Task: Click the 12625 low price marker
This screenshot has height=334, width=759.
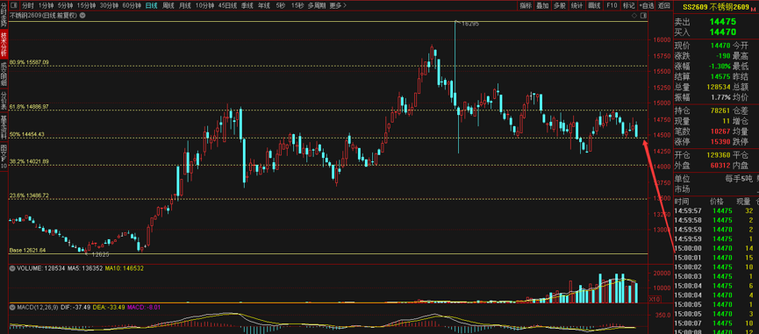Action: point(100,253)
